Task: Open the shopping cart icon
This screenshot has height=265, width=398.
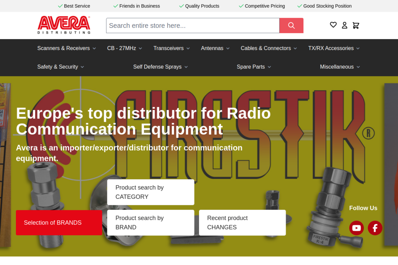Action: [356, 25]
